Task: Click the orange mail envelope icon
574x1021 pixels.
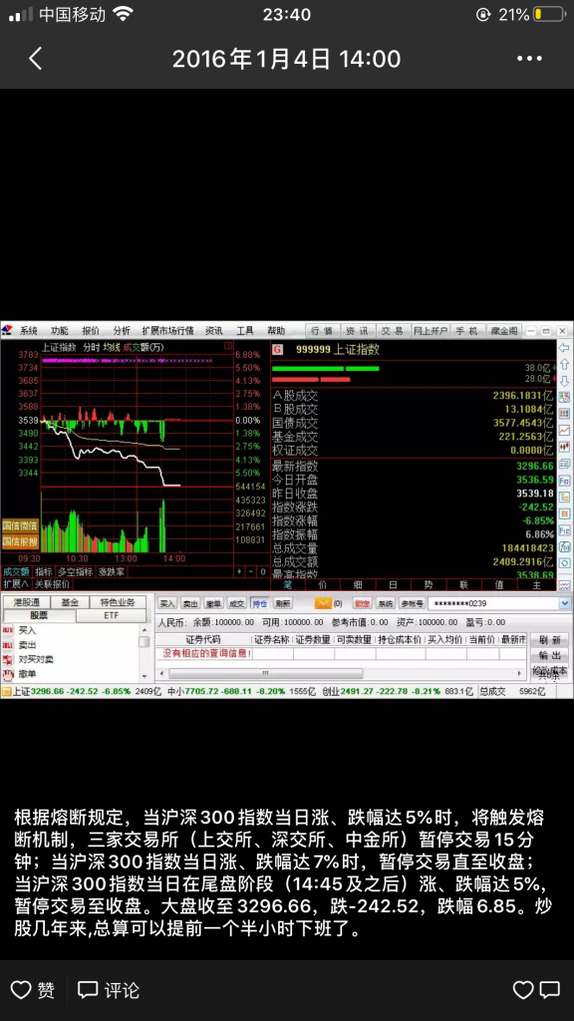Action: [x=323, y=603]
